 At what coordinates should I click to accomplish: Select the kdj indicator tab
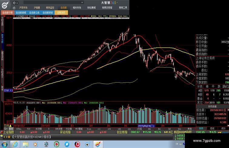(x=180, y=129)
